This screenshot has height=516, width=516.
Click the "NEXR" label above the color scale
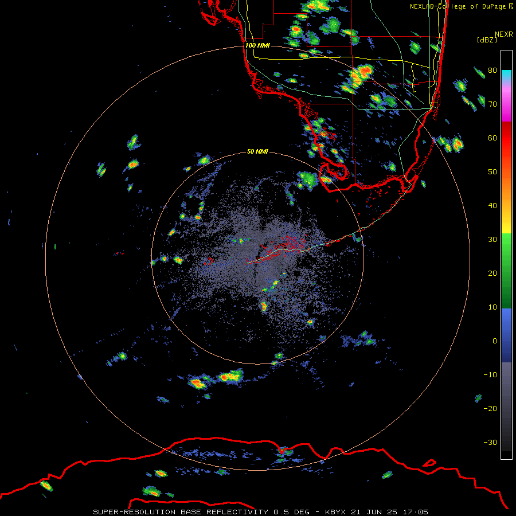[x=504, y=34]
